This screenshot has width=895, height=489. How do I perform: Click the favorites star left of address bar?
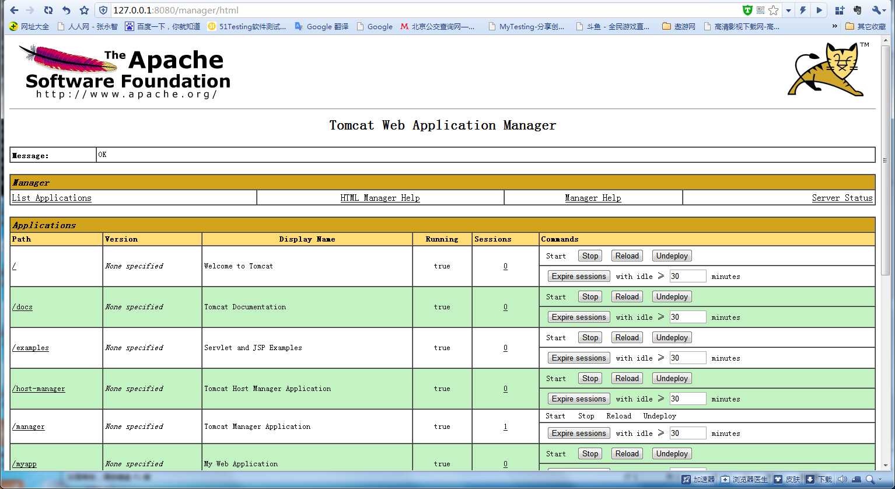pos(84,10)
